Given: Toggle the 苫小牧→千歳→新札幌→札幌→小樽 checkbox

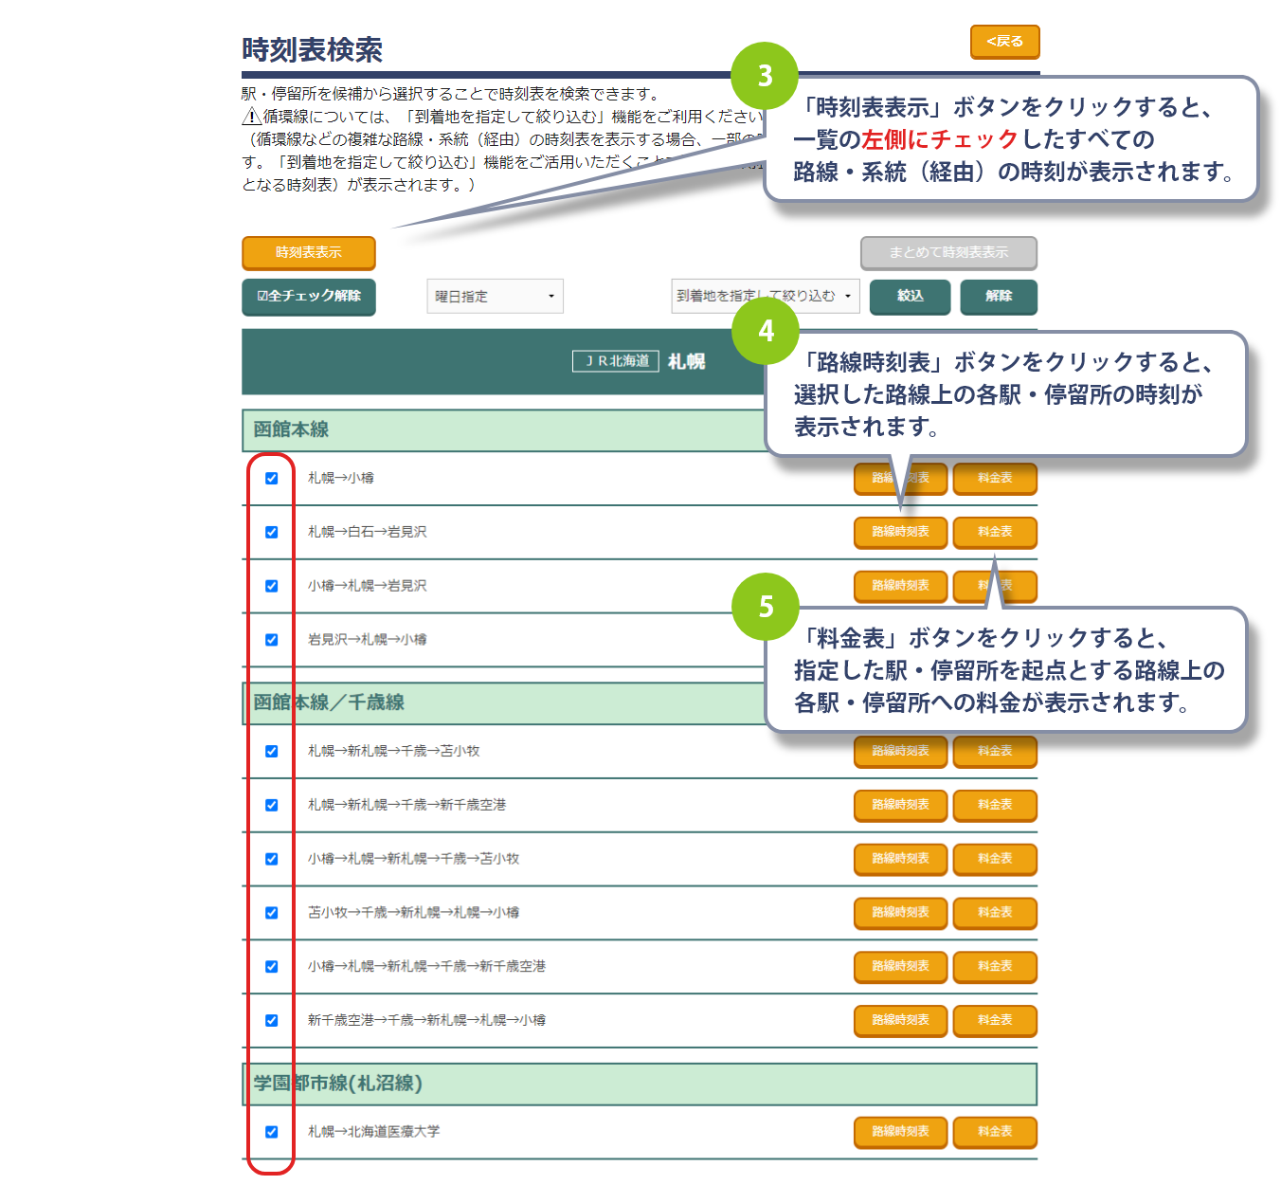Looking at the screenshot, I should 272,914.
